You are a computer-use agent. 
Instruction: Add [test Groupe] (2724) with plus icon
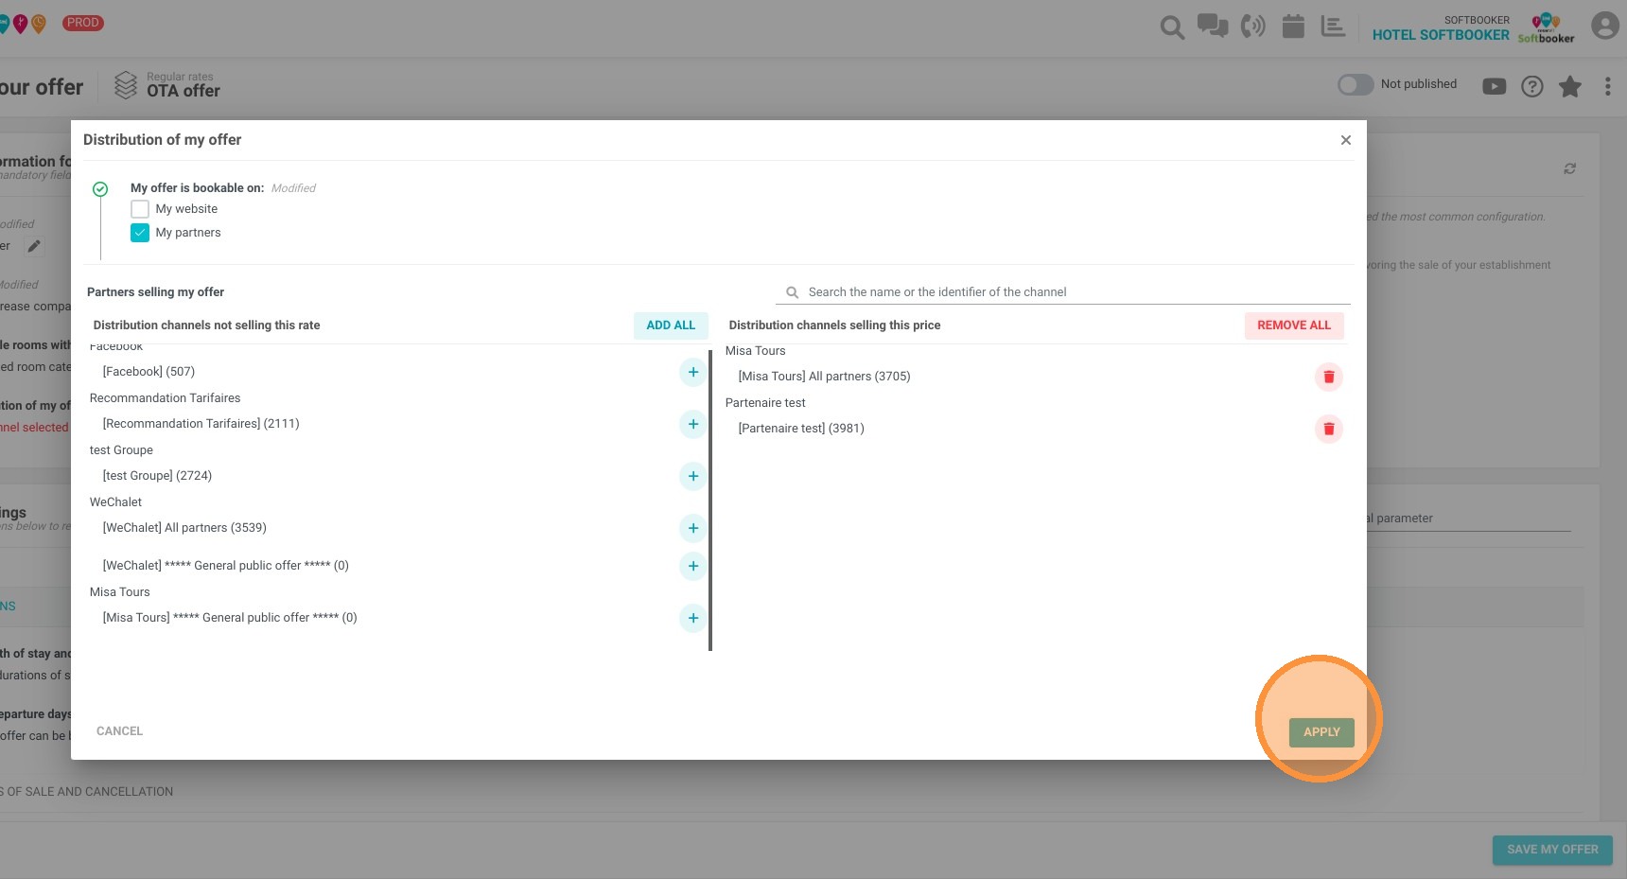coord(693,476)
